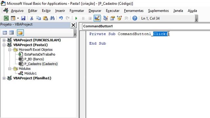Image resolution: width=210 pixels, height=118 pixels.
Task: Click the Toolbox icon in the toolbar
Action: (126, 18)
